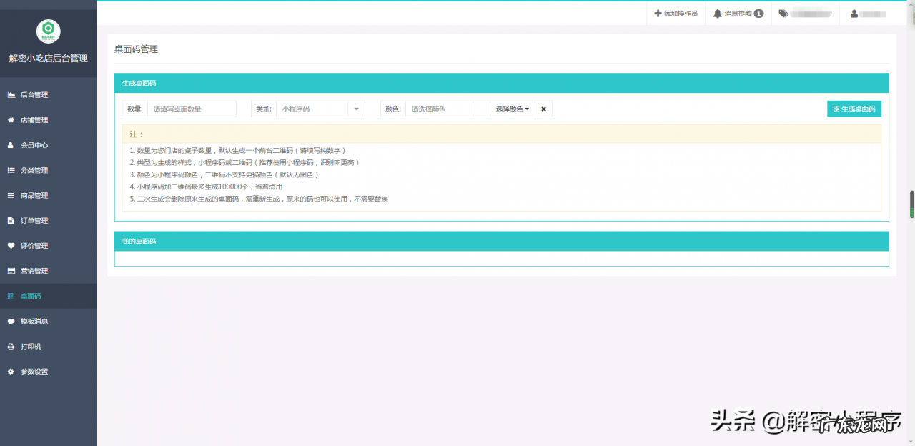Screen dimensions: 915x446
Task: Expand the 选择颜色 dropdown
Action: point(513,109)
